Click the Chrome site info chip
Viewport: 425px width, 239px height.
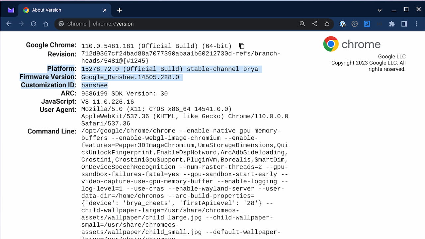click(72, 24)
